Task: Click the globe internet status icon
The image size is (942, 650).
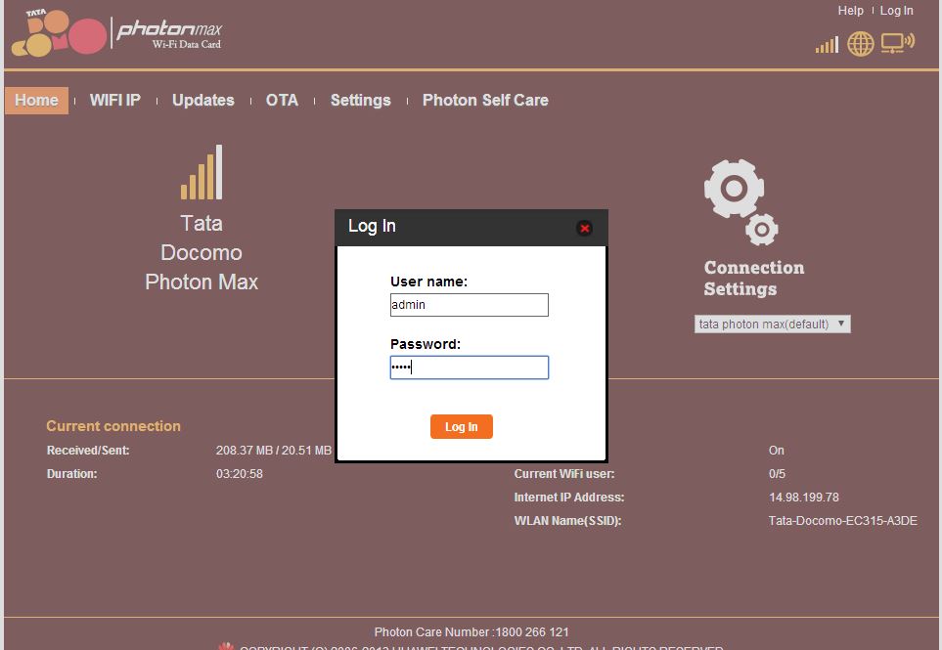Action: 860,44
